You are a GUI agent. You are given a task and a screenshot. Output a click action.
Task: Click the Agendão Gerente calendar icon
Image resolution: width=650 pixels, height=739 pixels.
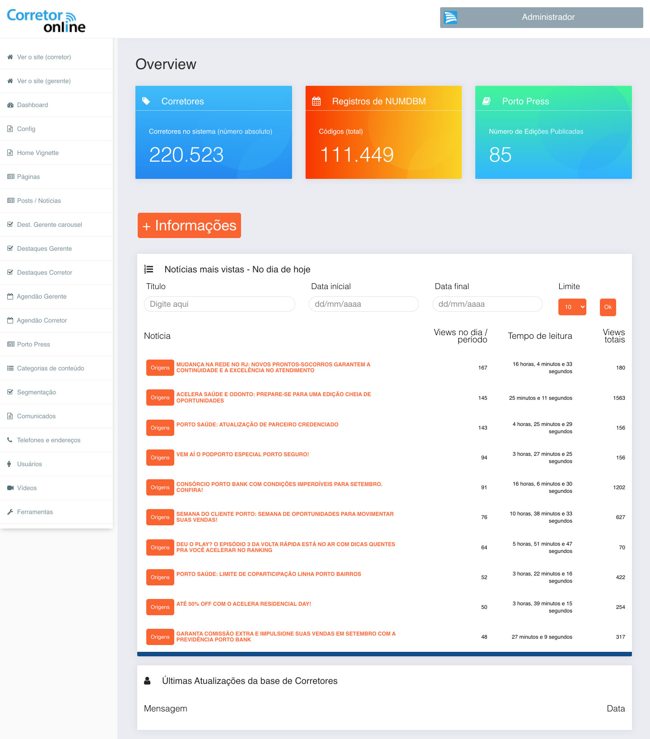[10, 297]
